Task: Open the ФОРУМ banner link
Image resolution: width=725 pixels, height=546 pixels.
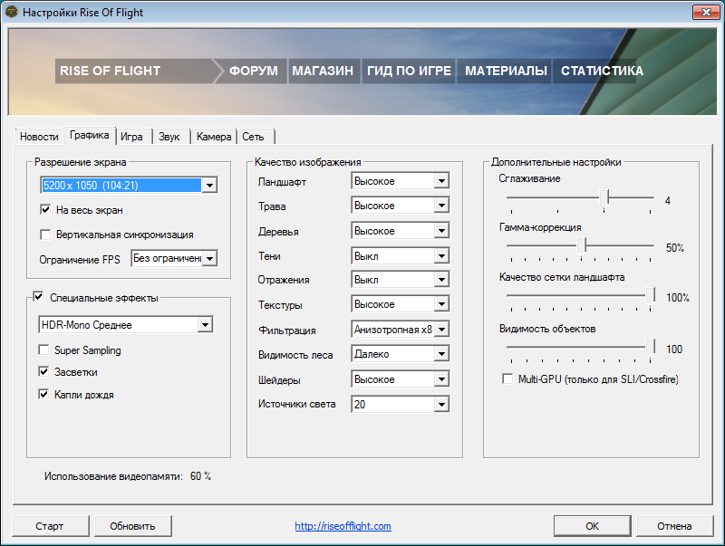Action: tap(254, 71)
